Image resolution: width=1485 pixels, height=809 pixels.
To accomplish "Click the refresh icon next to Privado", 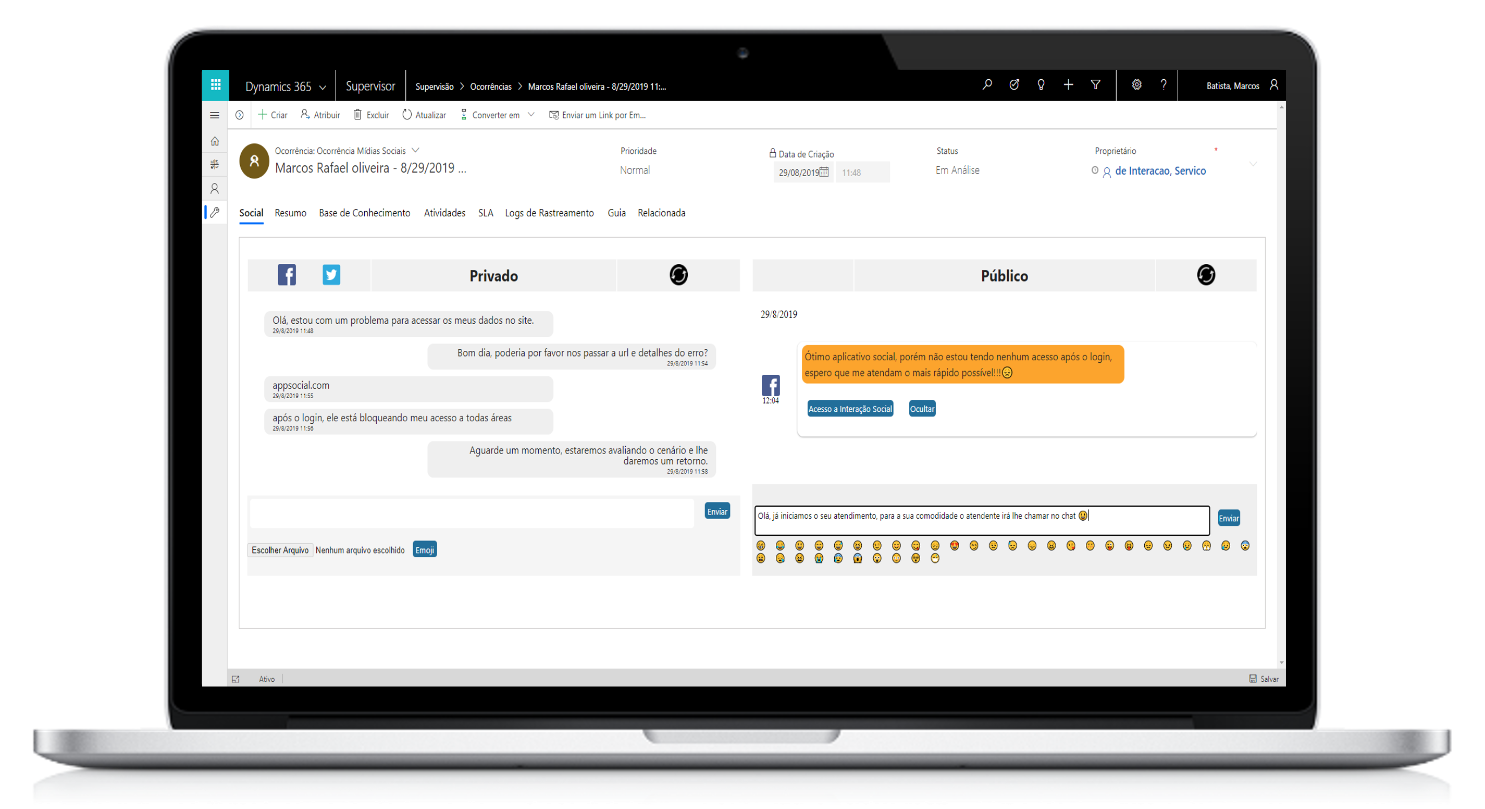I will tap(679, 274).
